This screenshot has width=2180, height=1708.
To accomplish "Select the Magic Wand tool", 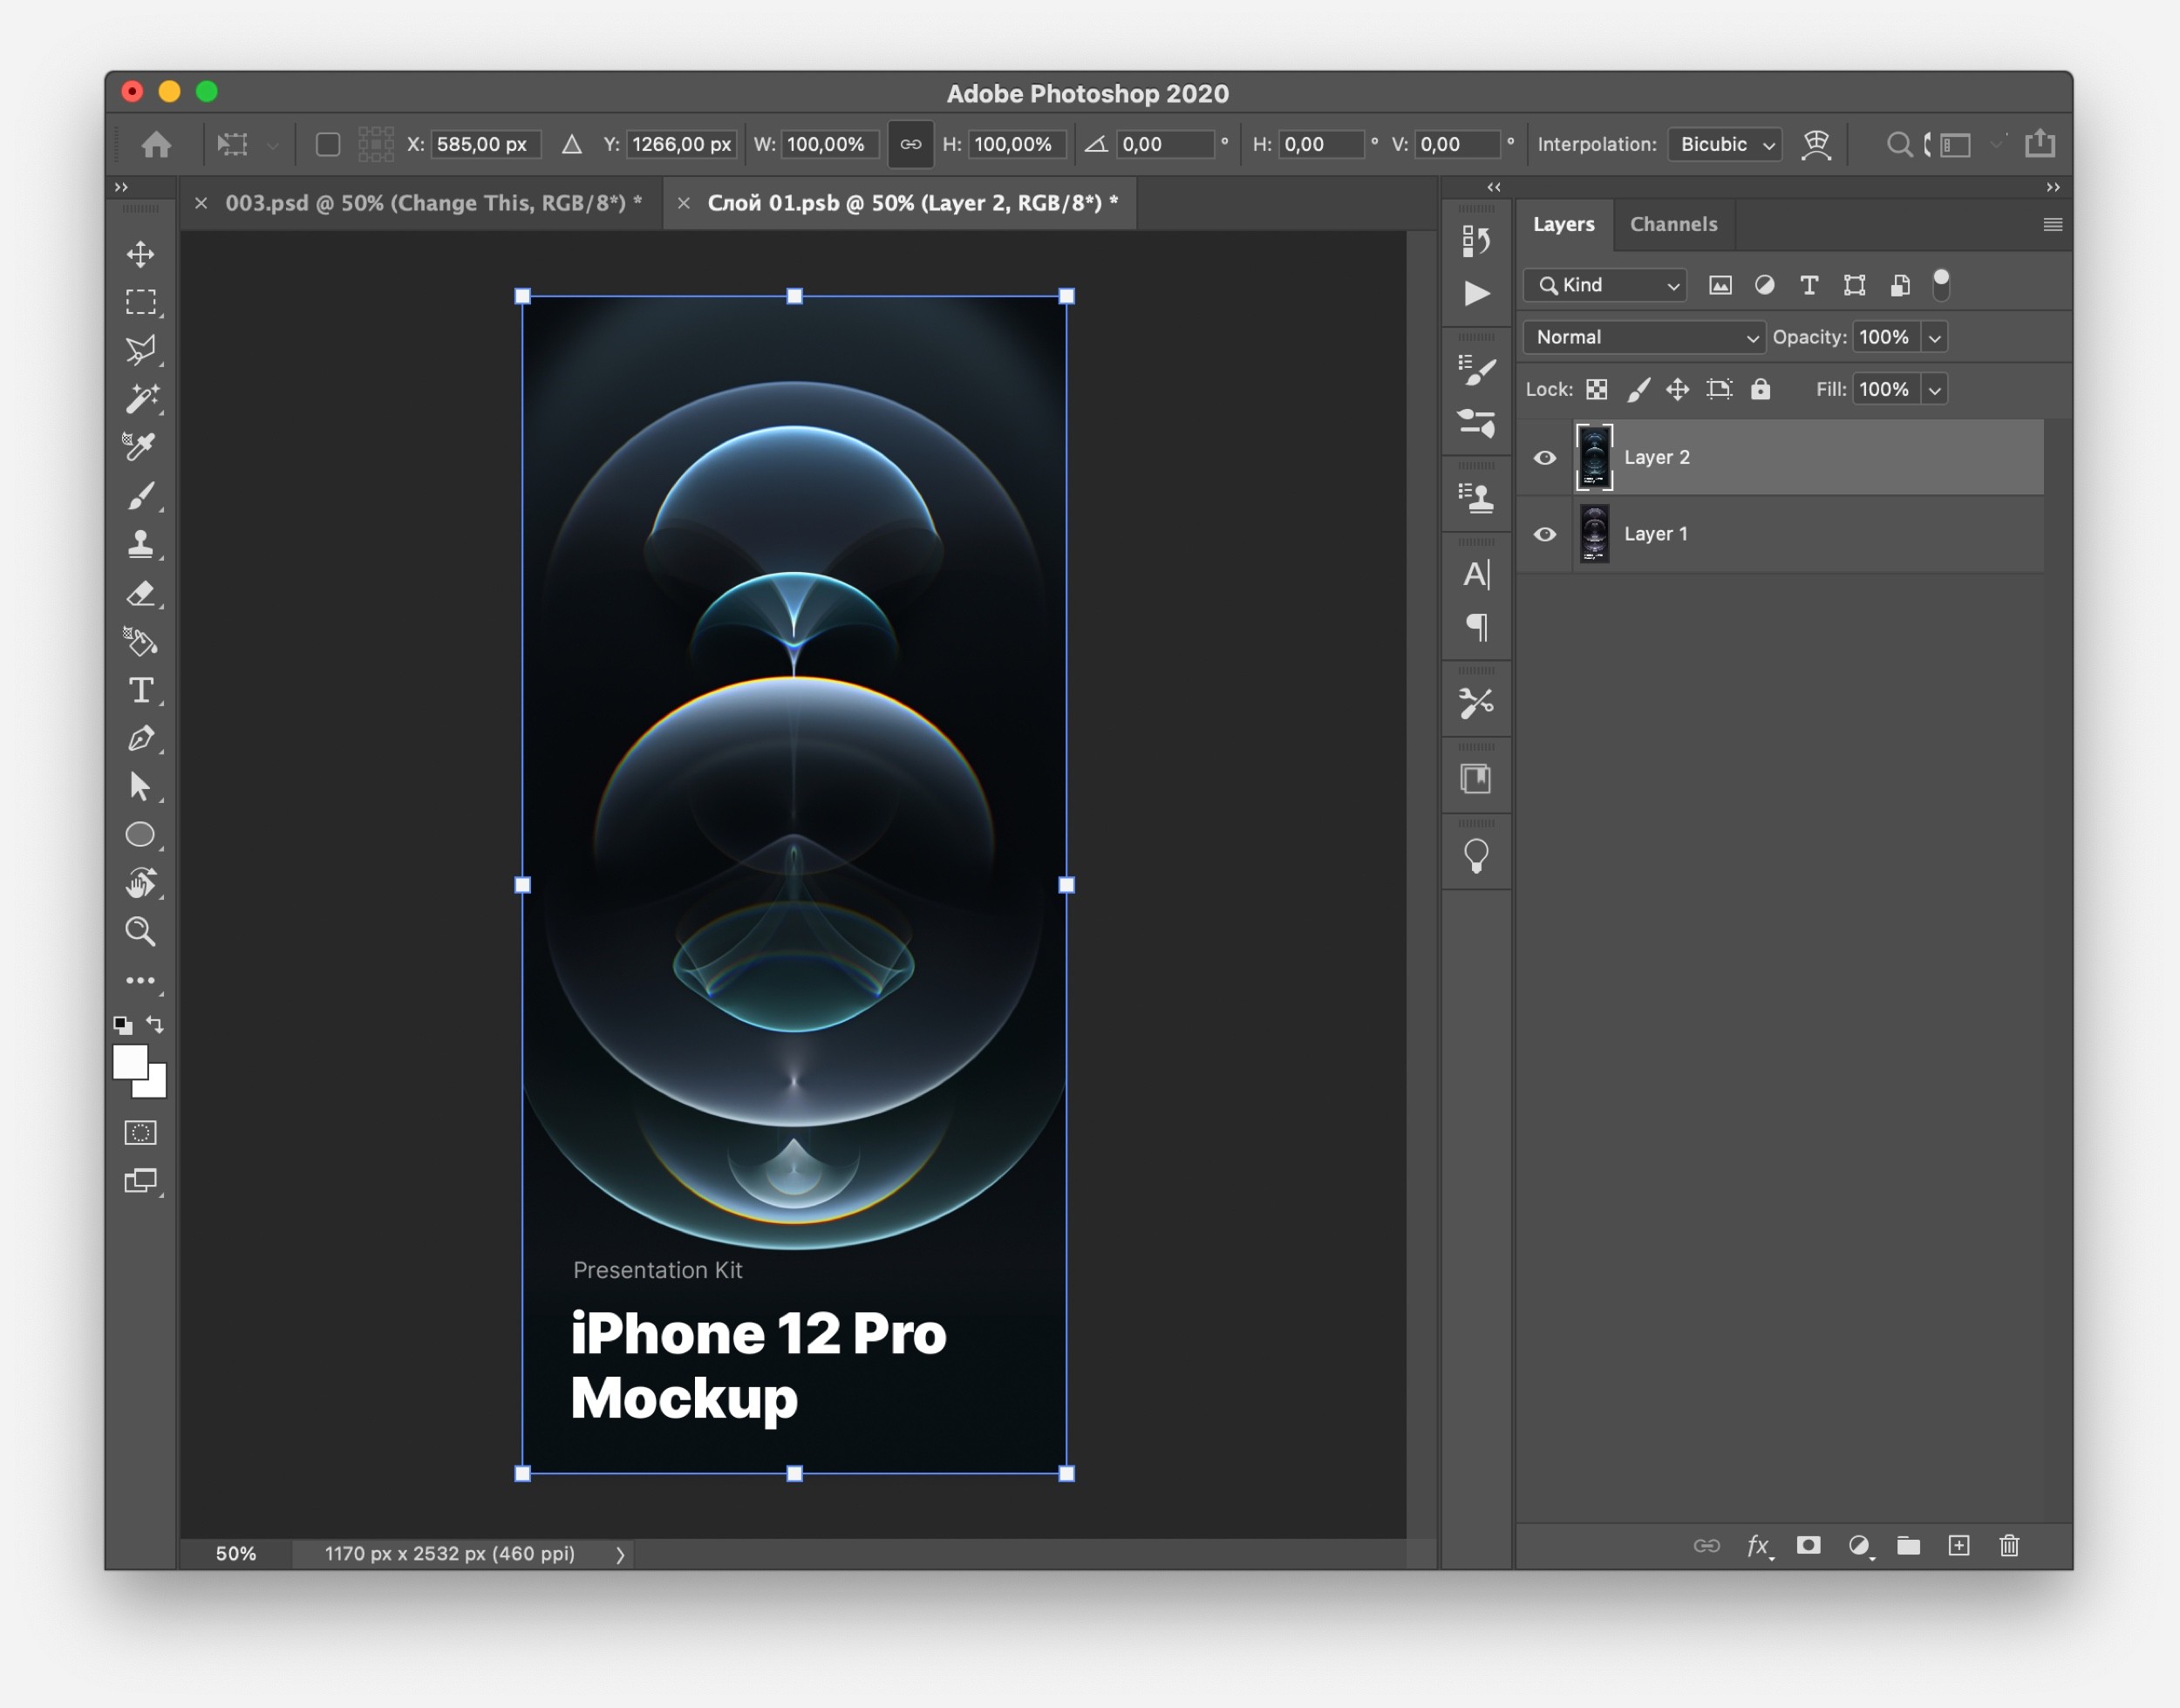I will pos(140,398).
